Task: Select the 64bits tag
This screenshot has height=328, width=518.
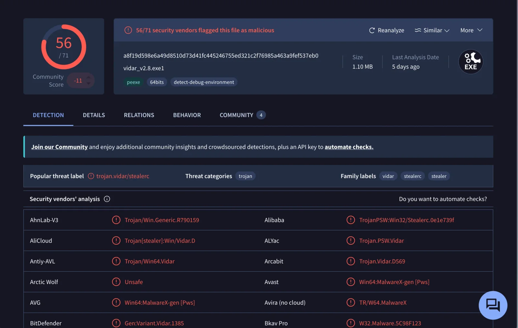Action: [x=157, y=82]
